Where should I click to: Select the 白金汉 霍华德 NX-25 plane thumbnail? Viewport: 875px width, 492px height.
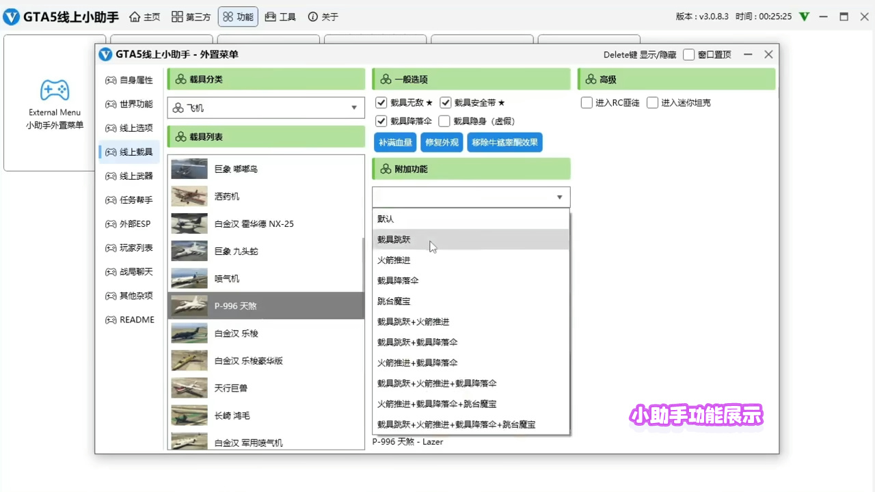(189, 223)
